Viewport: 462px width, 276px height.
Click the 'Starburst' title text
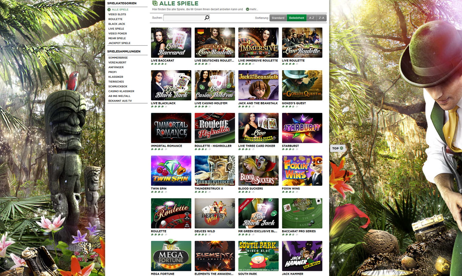pyautogui.click(x=290, y=146)
